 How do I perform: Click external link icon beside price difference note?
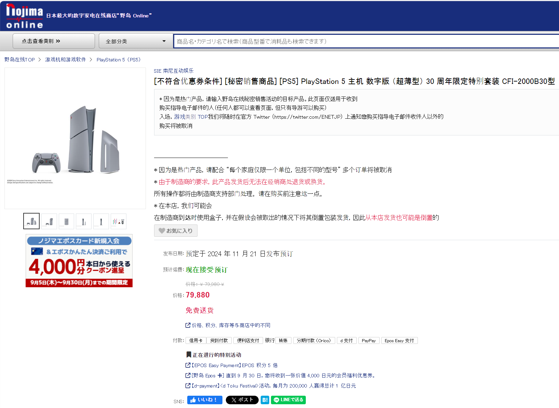click(x=188, y=325)
